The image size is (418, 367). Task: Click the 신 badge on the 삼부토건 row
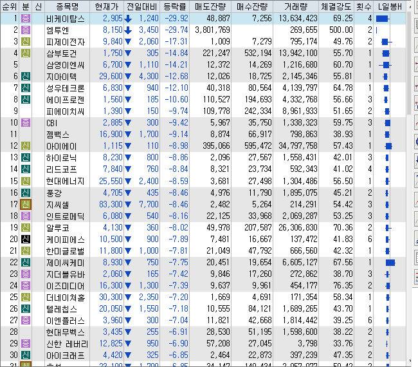26,53
